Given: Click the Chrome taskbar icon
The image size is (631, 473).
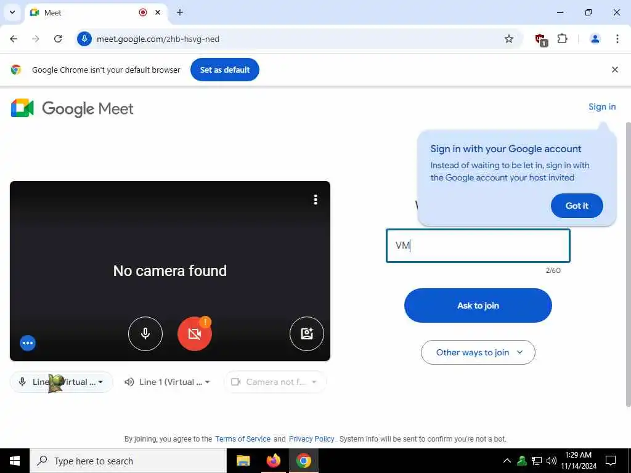Looking at the screenshot, I should coord(303,461).
